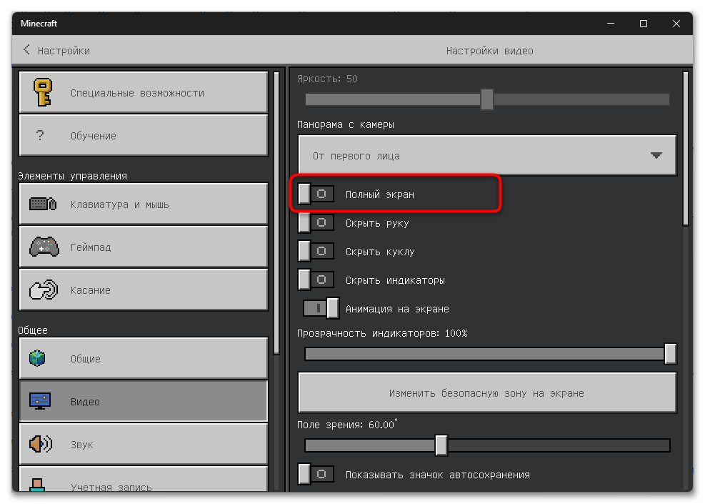Click Изменить безопасную зону на экране button
Viewport: 705px width, 504px height.
pyautogui.click(x=487, y=392)
